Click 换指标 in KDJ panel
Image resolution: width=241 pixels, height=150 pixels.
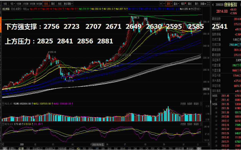coord(196,124)
